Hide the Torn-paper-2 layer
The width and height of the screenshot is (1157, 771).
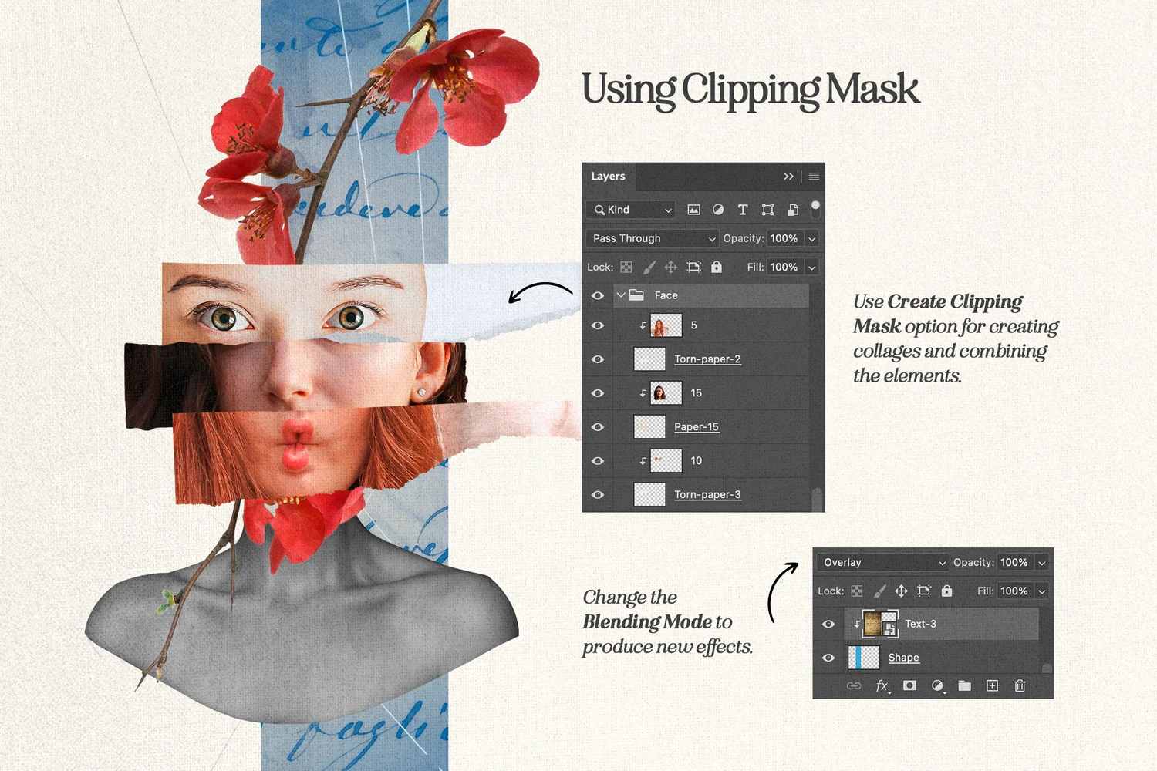point(598,359)
